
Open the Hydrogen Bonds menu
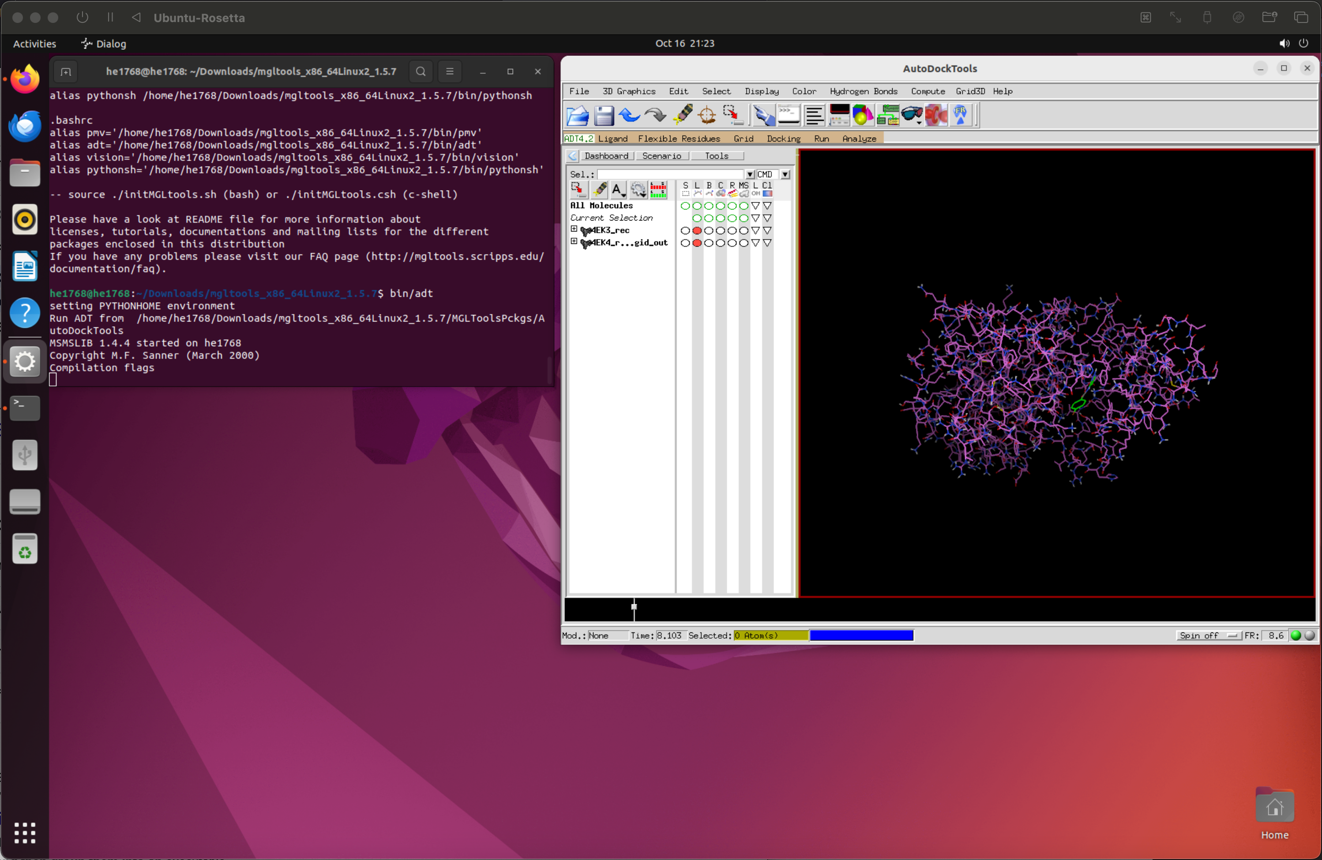[863, 91]
